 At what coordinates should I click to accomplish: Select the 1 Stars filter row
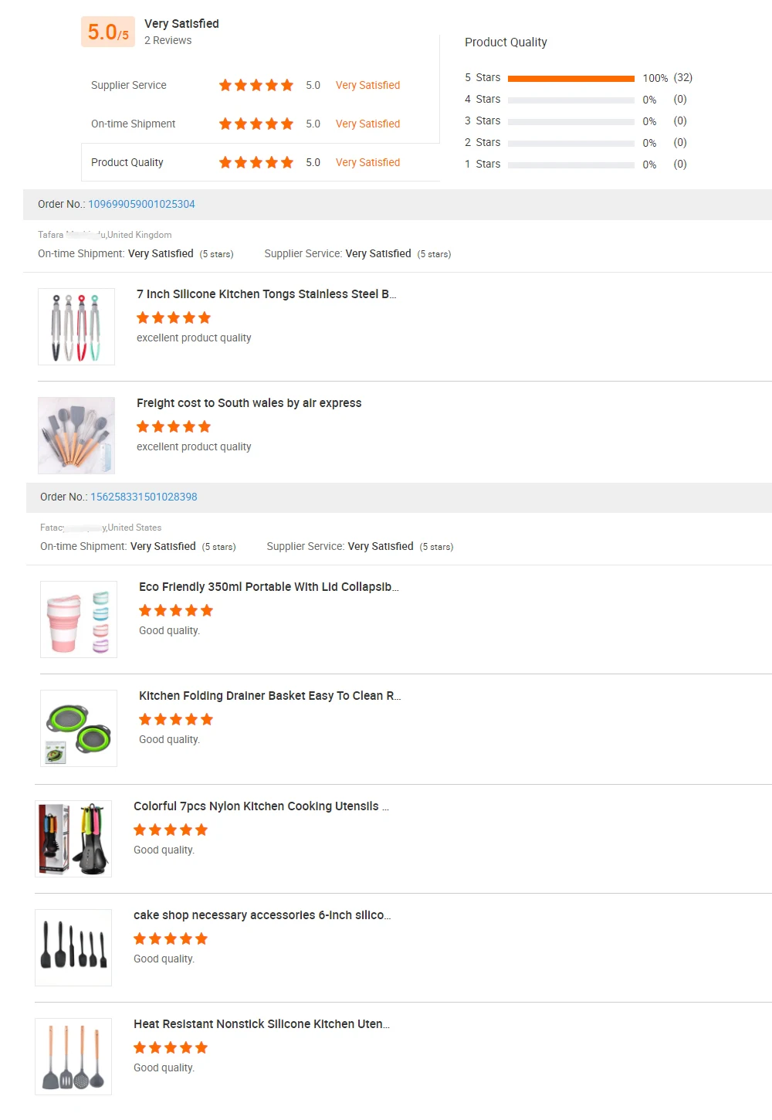pos(482,164)
